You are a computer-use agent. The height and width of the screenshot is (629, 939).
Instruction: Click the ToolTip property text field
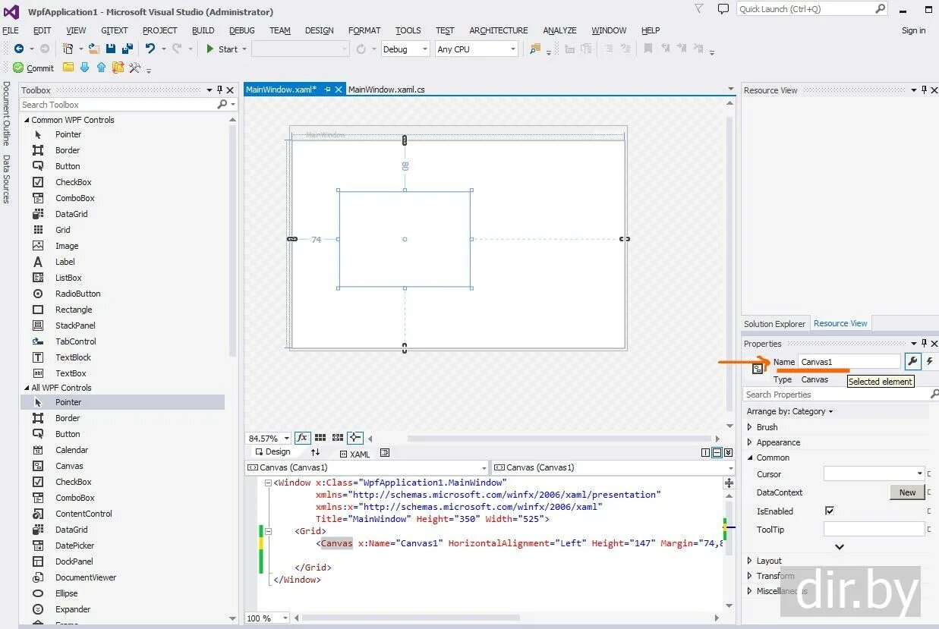(x=874, y=530)
